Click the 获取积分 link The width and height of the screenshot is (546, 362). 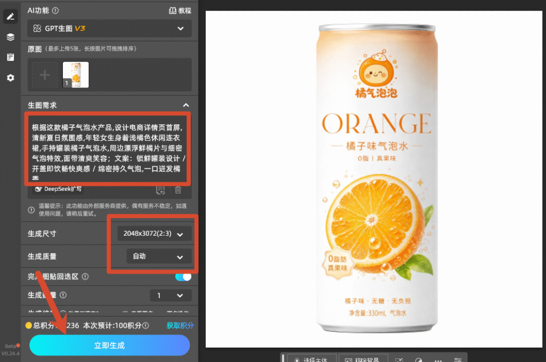pyautogui.click(x=180, y=325)
